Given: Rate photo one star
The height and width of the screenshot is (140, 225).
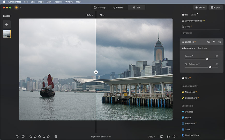Looking at the screenshot, I should (x=31, y=137).
